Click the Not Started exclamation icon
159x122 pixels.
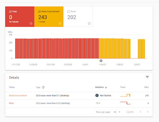click(97, 95)
